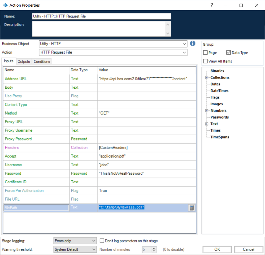The width and height of the screenshot is (265, 255).
Task: Enable the Page group checkbox
Action: (206, 53)
